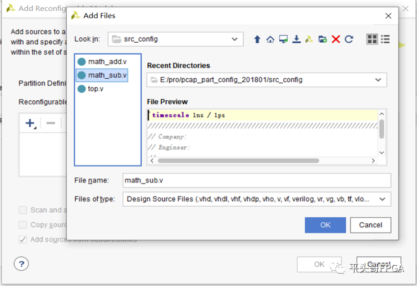Select math_sub.v file

pyautogui.click(x=102, y=75)
